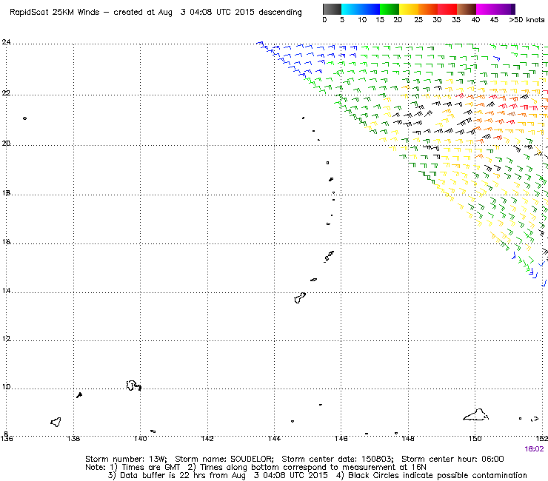548x481 pixels.
Task: Click the 'Black Circles indicate possible contamination' note
Action: (438, 475)
